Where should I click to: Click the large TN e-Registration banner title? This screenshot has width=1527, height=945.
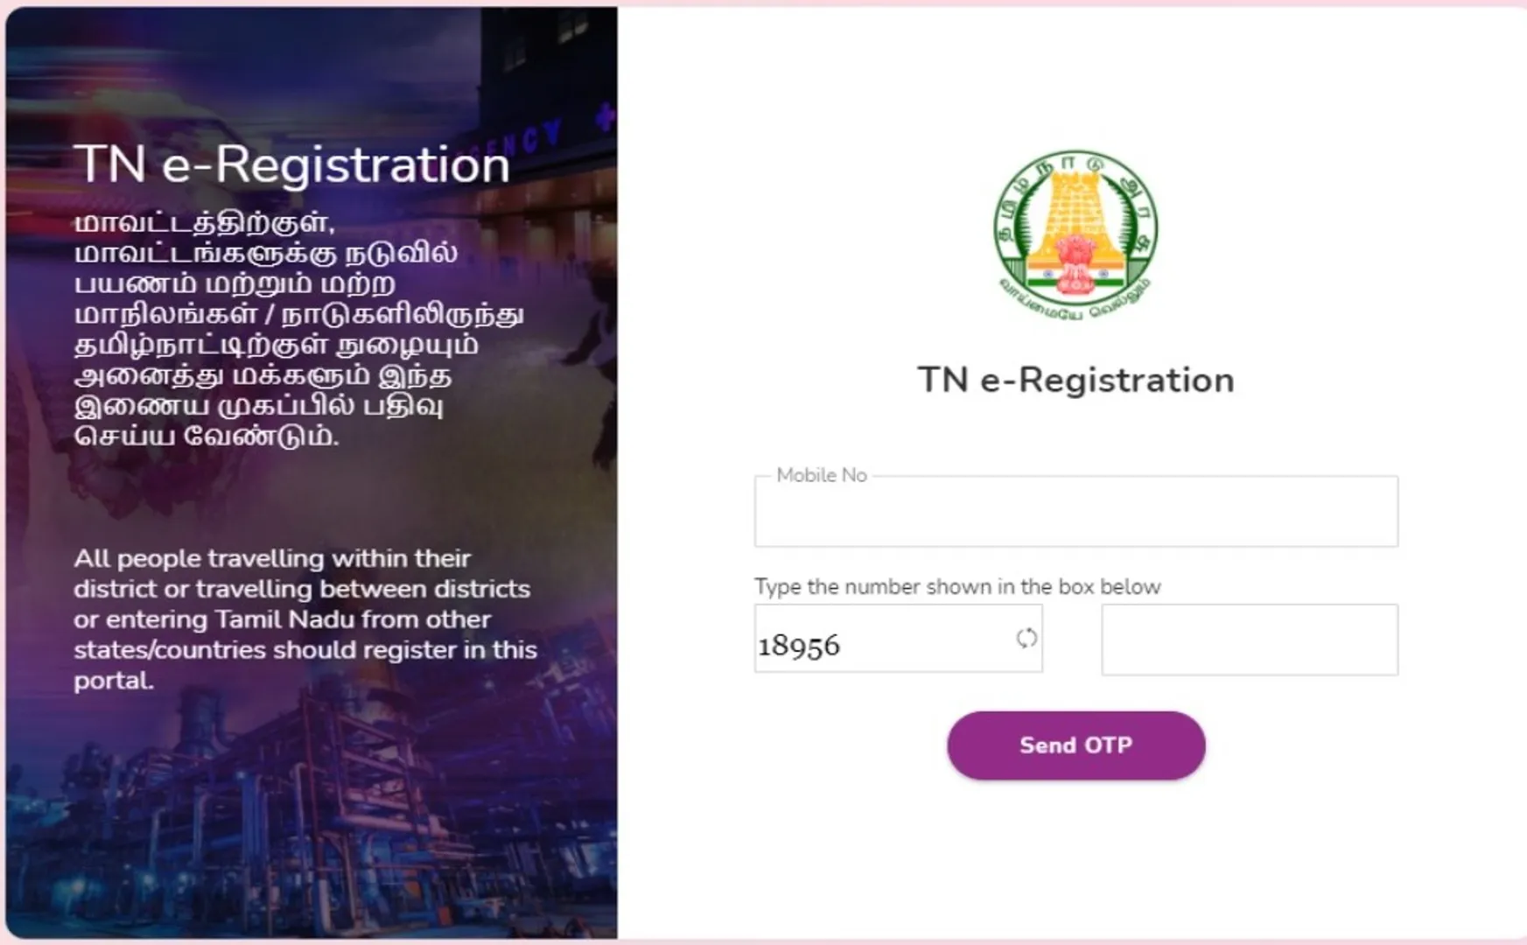[292, 164]
